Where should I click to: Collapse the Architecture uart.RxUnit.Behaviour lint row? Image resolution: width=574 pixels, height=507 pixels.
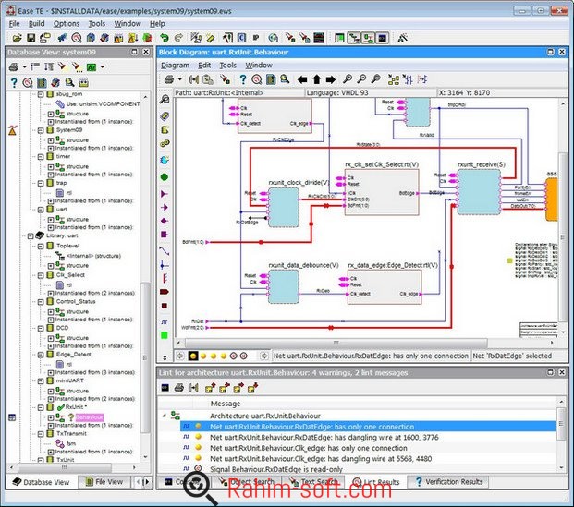164,416
